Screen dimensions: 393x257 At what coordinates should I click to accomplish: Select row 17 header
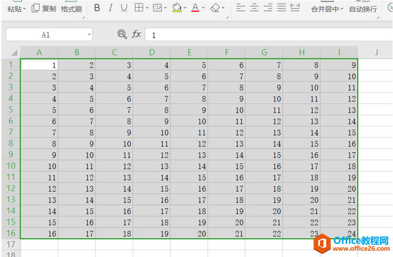click(x=11, y=244)
